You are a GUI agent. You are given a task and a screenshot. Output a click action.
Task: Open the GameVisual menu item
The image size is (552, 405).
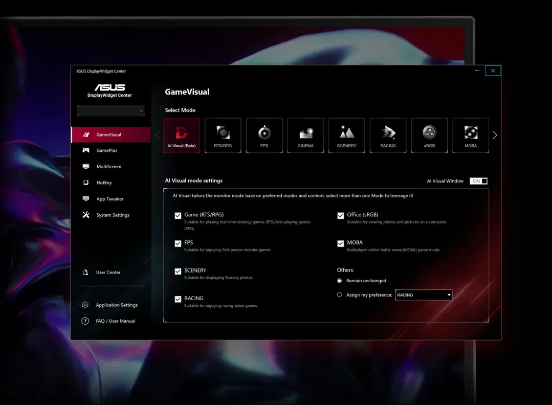111,135
